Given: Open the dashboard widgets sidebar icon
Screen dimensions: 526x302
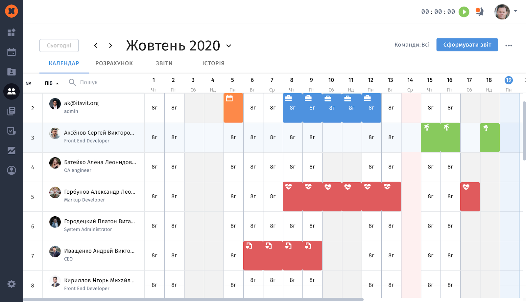Looking at the screenshot, I should point(12,32).
